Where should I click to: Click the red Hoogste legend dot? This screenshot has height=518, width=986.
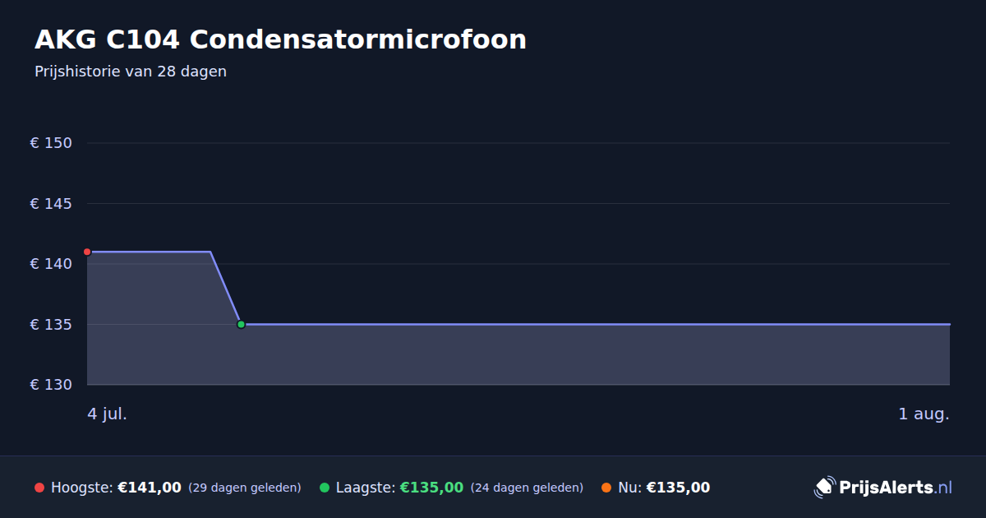pyautogui.click(x=39, y=488)
